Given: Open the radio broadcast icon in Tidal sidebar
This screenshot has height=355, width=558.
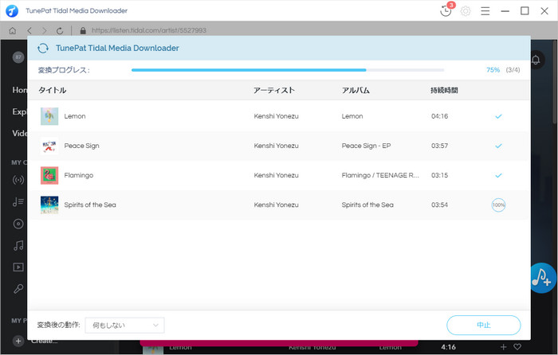Looking at the screenshot, I should [18, 180].
